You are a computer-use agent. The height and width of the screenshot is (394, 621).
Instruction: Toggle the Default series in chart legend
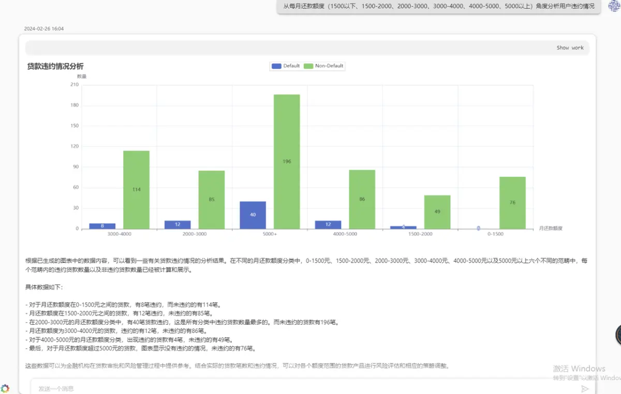(286, 66)
